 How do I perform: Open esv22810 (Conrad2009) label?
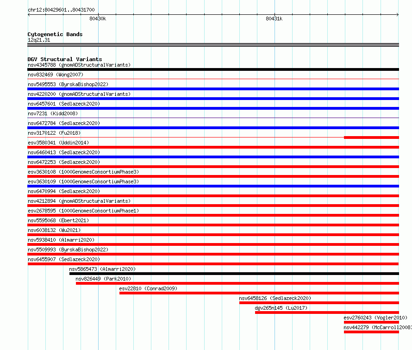click(x=148, y=288)
